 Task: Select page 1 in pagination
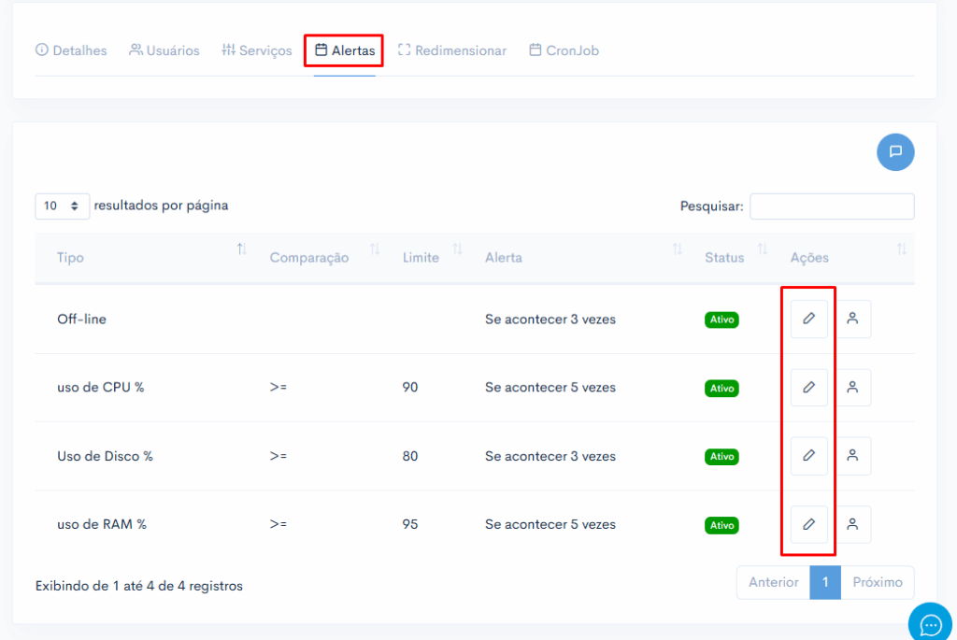coord(825,583)
